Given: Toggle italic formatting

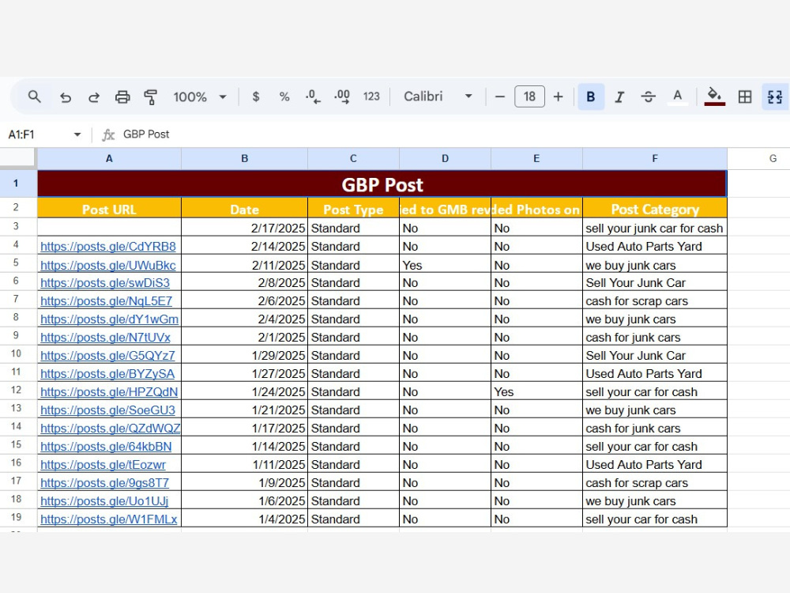Looking at the screenshot, I should tap(619, 96).
